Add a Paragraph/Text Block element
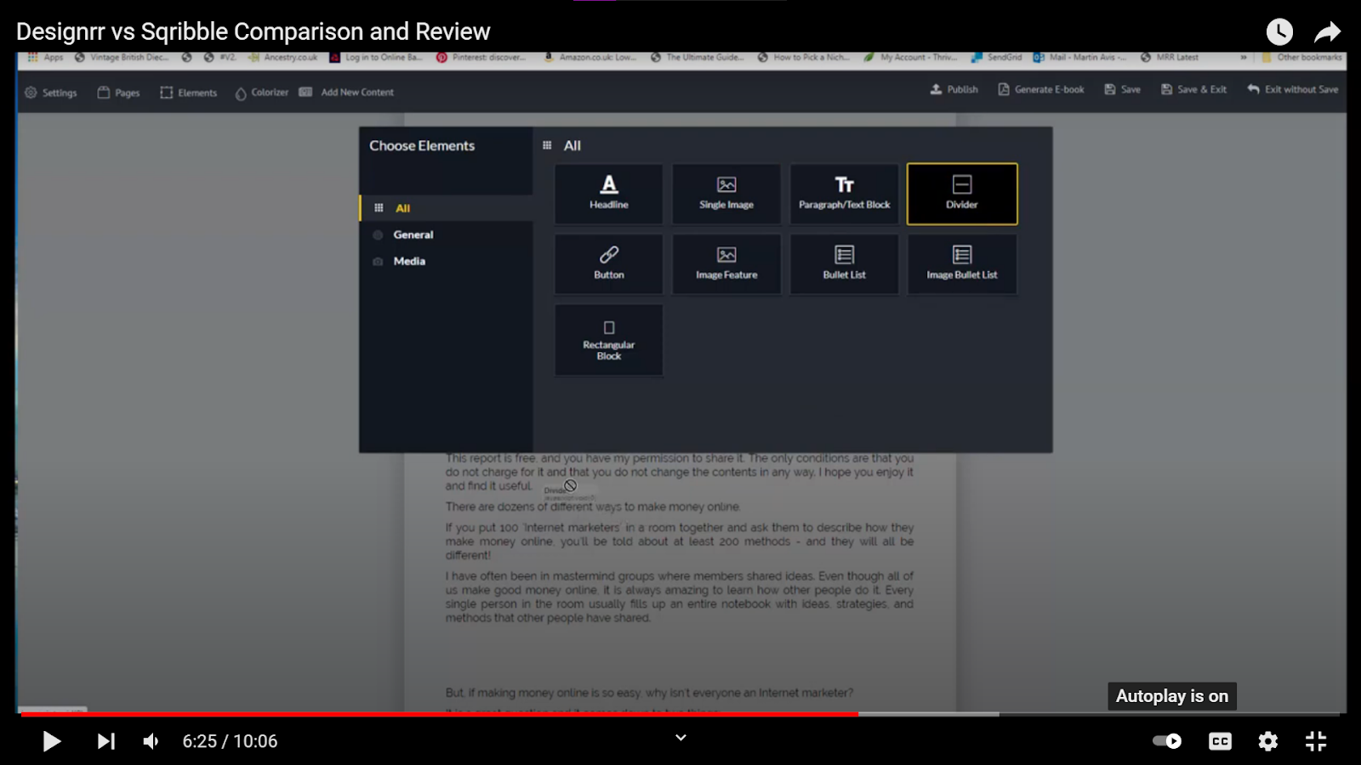Screen dimensions: 1361x765 (844, 194)
